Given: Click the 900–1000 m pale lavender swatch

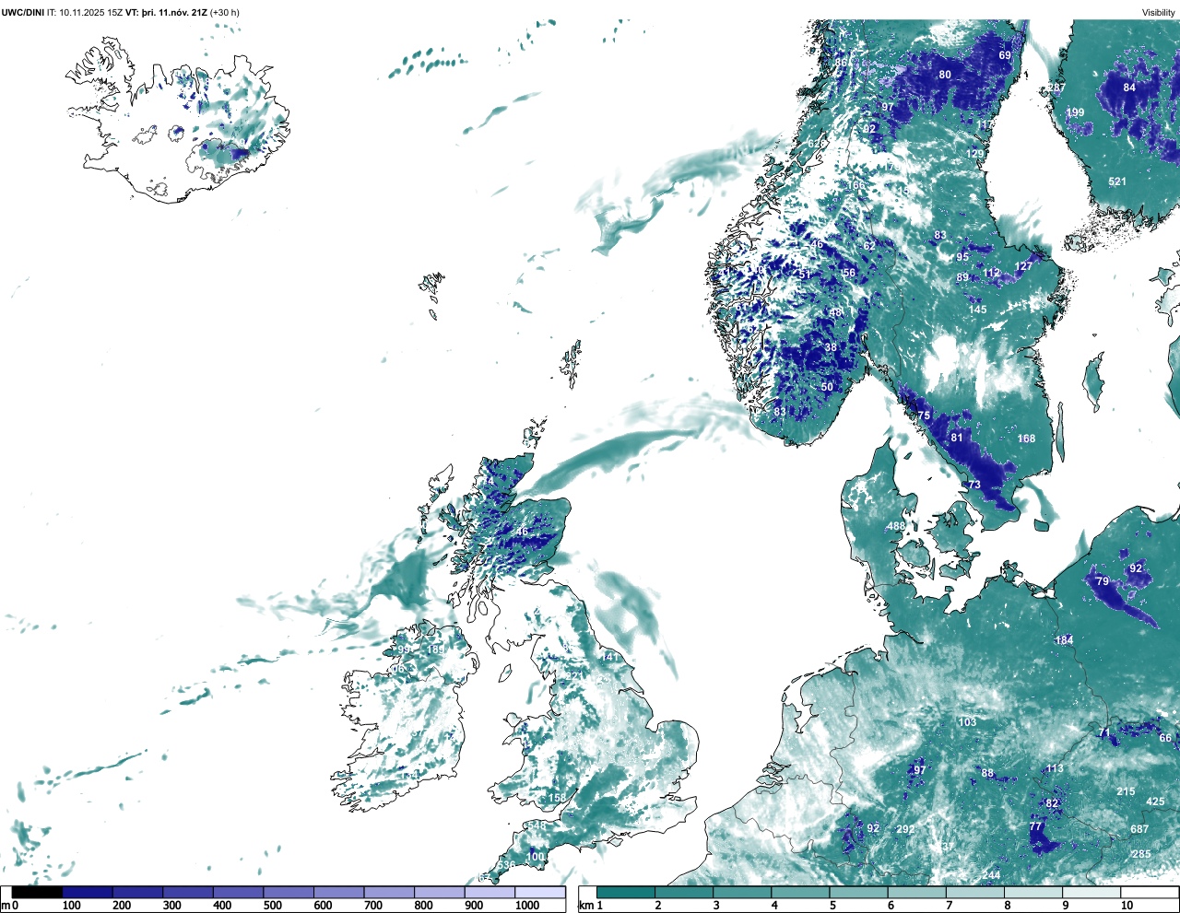Looking at the screenshot, I should (490, 892).
